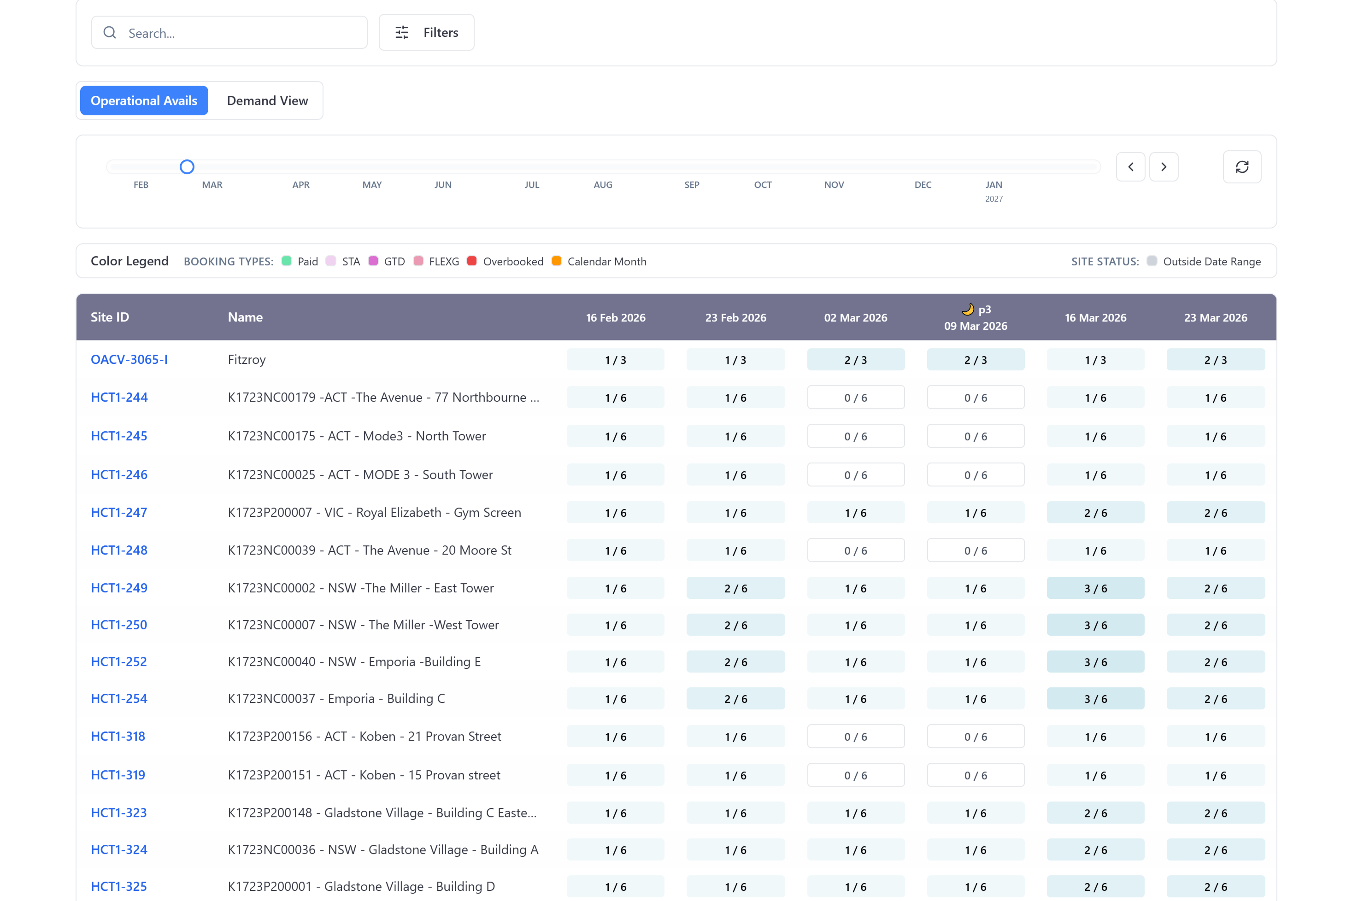Sort by Site ID column header
This screenshot has height=901, width=1352.
pyautogui.click(x=110, y=317)
